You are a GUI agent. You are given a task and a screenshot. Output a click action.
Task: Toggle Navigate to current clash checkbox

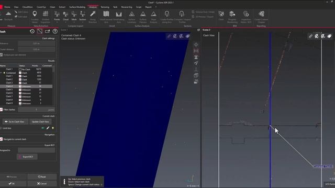coord(1,139)
